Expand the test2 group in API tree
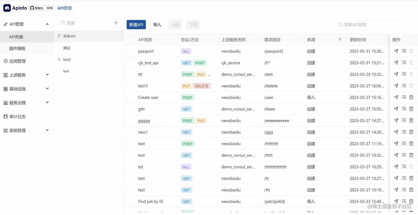Screen dimensions: 418x215 59,59
